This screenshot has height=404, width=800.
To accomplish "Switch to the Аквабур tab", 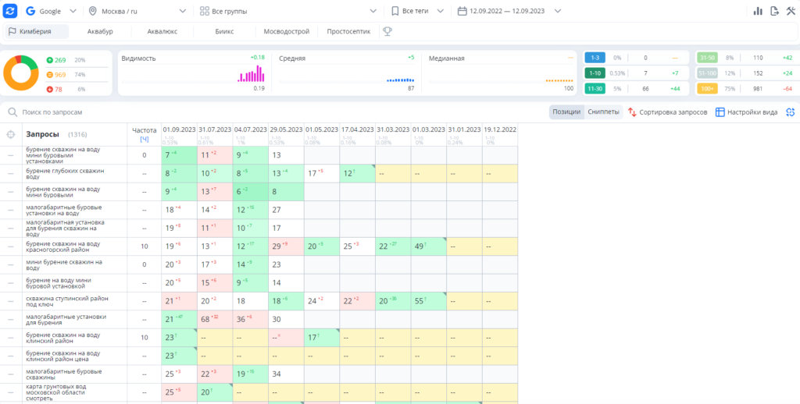I will (100, 31).
